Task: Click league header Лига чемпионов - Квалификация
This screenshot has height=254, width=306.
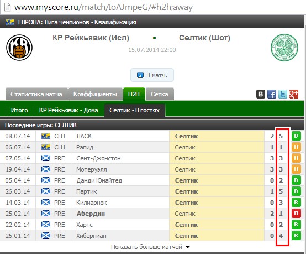Action: pyautogui.click(x=77, y=22)
